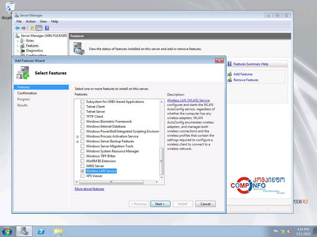Viewport: 317px width, 237px height.
Task: Check Windows Server Migration Tools
Action: pyautogui.click(x=82, y=146)
